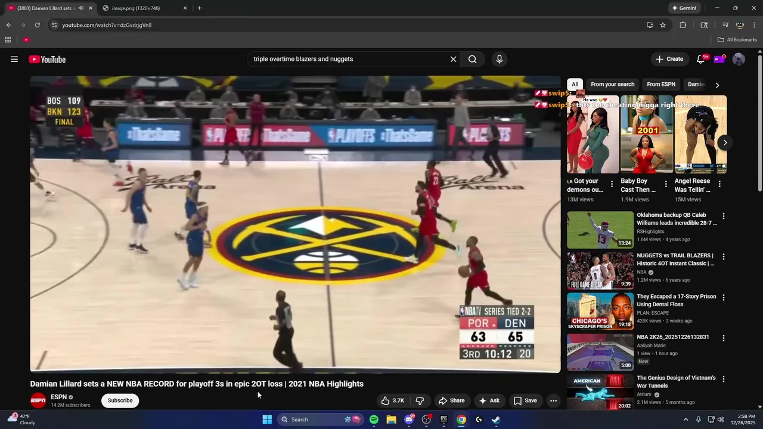Open Chrome extensions puzzle icon
The image size is (763, 429).
point(683,25)
